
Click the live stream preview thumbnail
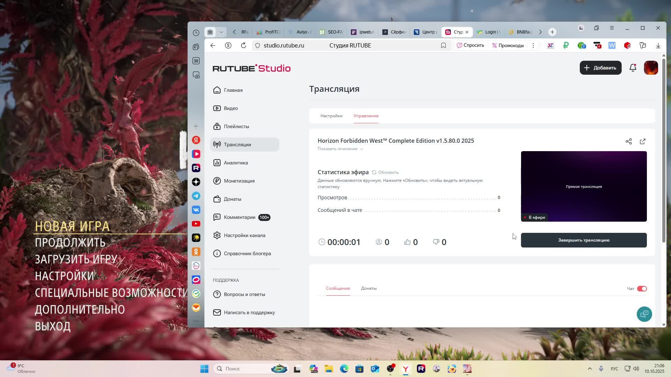click(583, 186)
